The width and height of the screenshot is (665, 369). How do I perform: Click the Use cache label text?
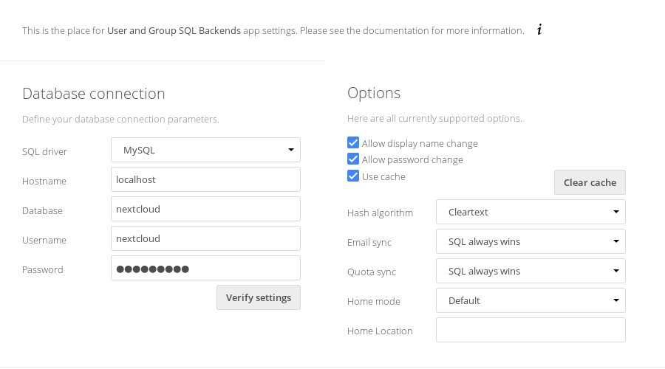(383, 176)
